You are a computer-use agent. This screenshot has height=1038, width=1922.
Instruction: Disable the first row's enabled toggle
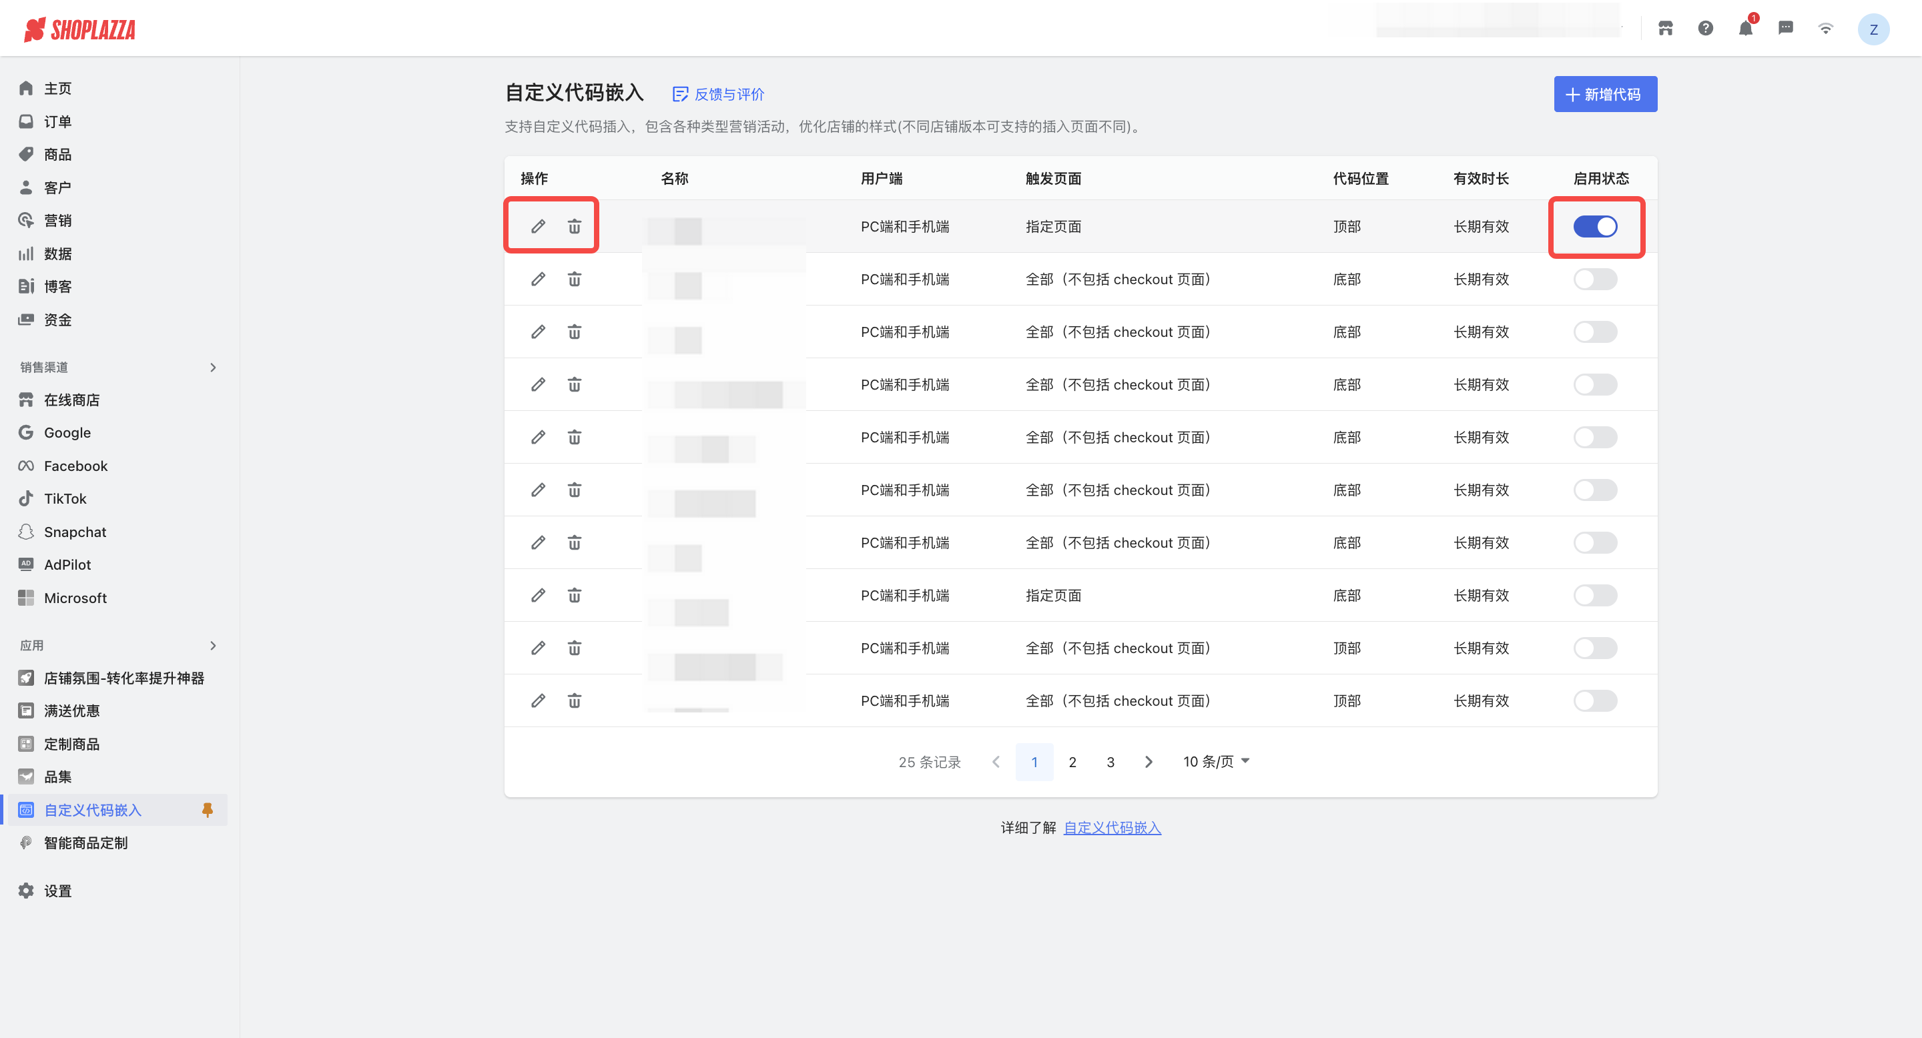click(x=1594, y=226)
